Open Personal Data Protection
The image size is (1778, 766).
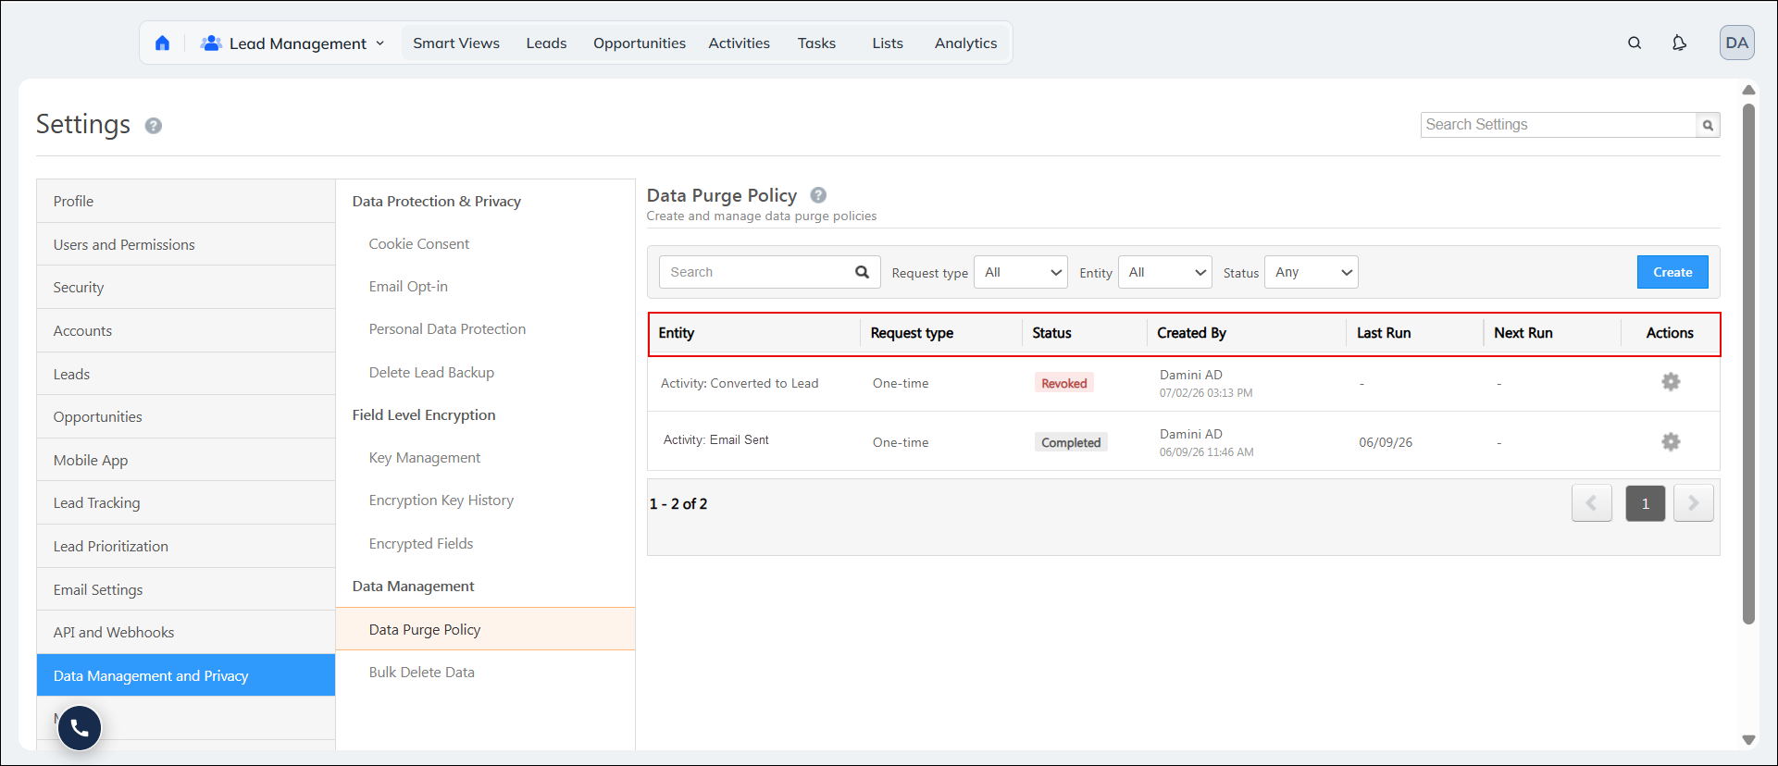(x=447, y=328)
